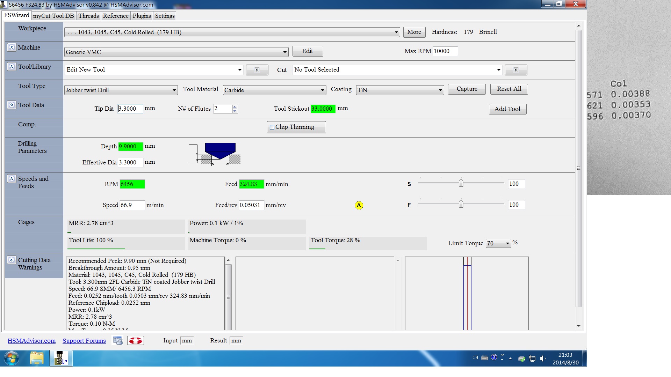Collapse the Tool Data section arrow
This screenshot has height=377, width=671.
[12, 105]
